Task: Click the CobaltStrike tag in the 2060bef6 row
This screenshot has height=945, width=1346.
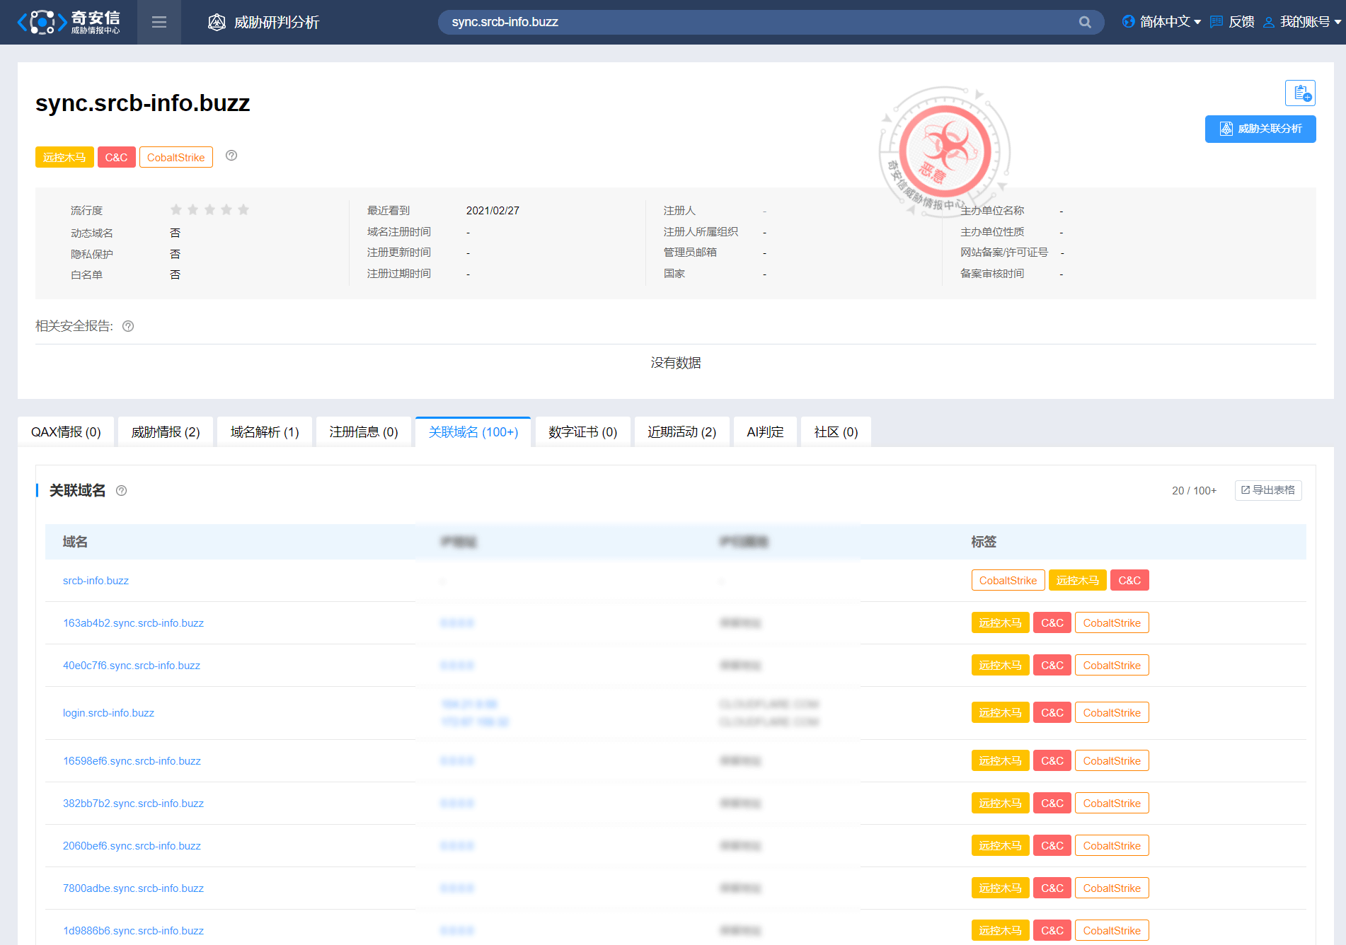Action: 1112,845
